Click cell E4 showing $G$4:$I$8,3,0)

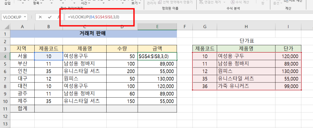pyautogui.click(x=157, y=56)
